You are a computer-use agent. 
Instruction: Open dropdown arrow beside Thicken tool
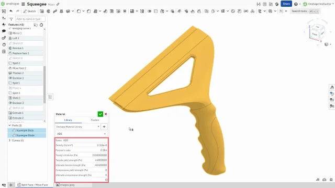pyautogui.click(x=73, y=11)
